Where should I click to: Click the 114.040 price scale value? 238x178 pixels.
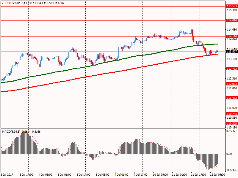(x=232, y=39)
